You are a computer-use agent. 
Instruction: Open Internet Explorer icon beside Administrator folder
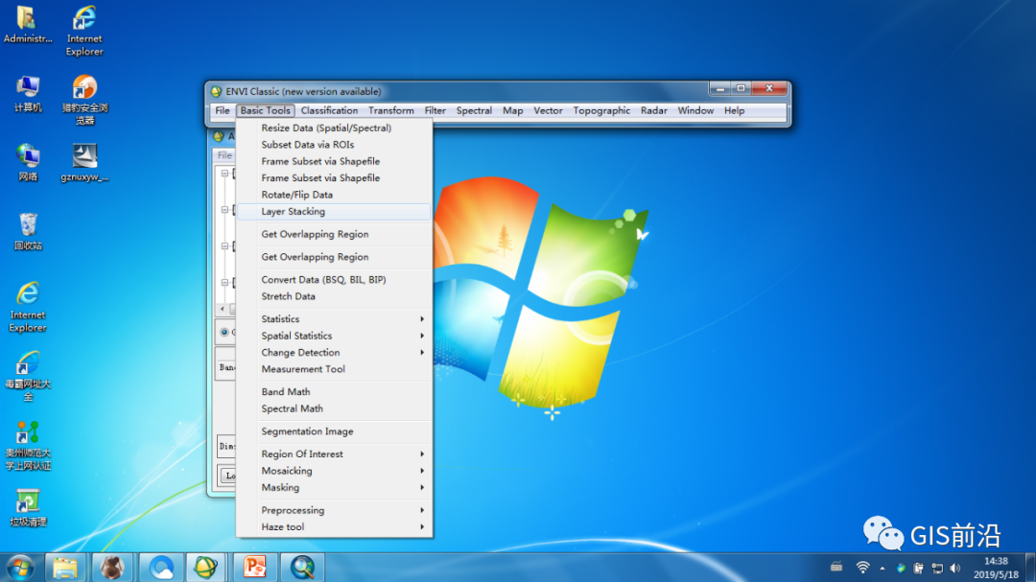(x=83, y=31)
